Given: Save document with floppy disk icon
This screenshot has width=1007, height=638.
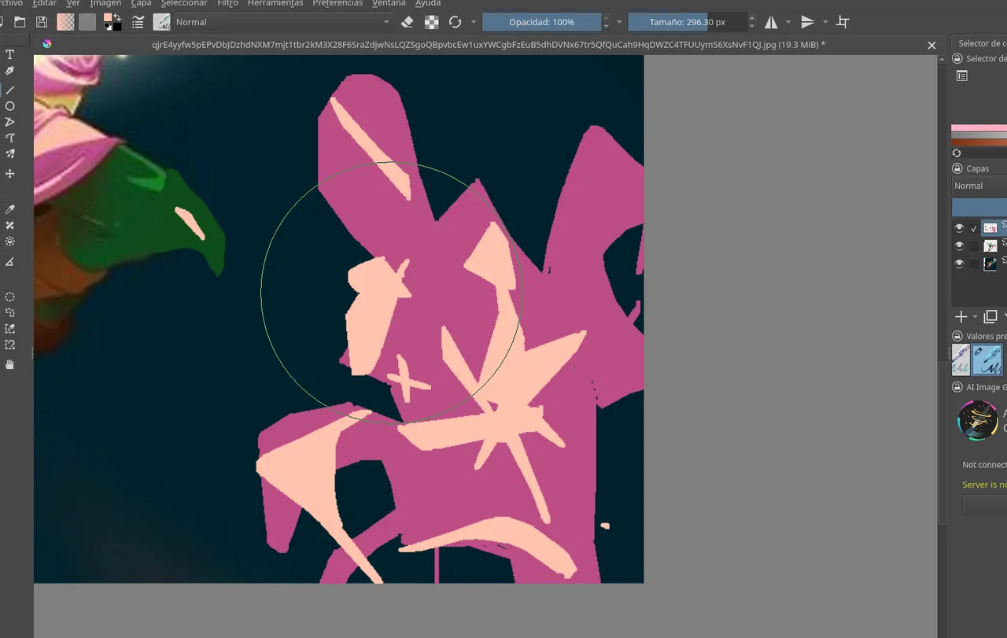Looking at the screenshot, I should (x=42, y=22).
